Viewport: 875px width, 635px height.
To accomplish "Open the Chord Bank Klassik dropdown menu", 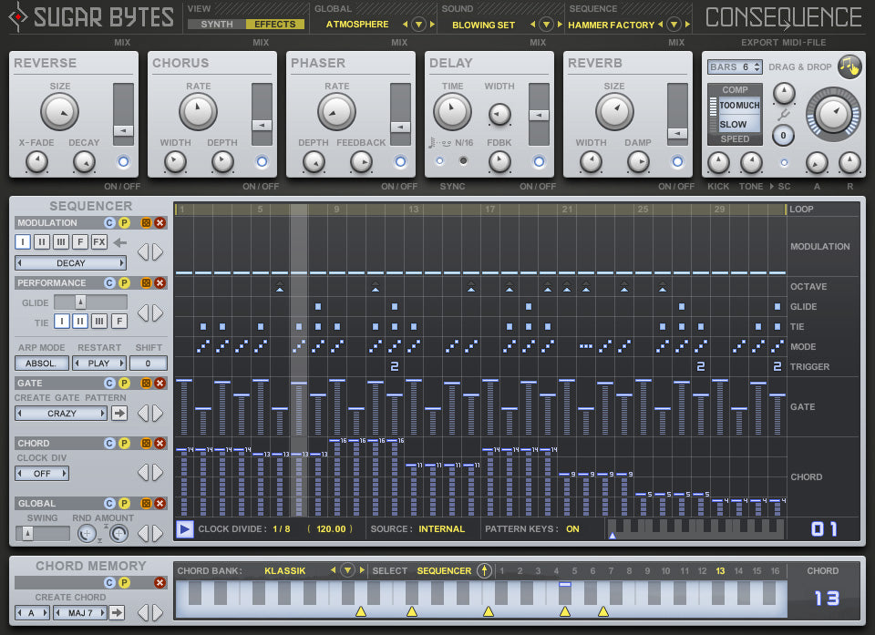I will [x=347, y=571].
